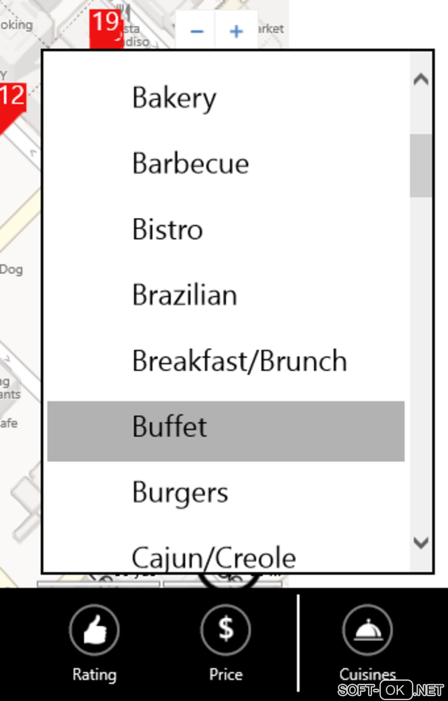This screenshot has height=701, width=448.
Task: Select the Brazilian cuisine option
Action: click(x=184, y=295)
